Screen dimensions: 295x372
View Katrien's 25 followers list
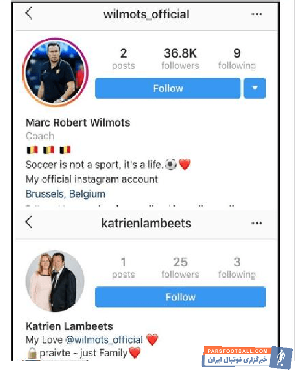click(180, 268)
